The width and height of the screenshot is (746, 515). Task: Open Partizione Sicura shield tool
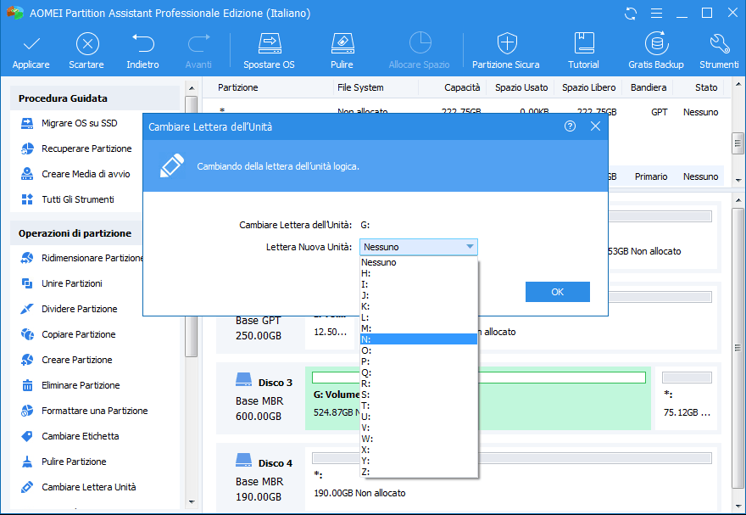(506, 45)
